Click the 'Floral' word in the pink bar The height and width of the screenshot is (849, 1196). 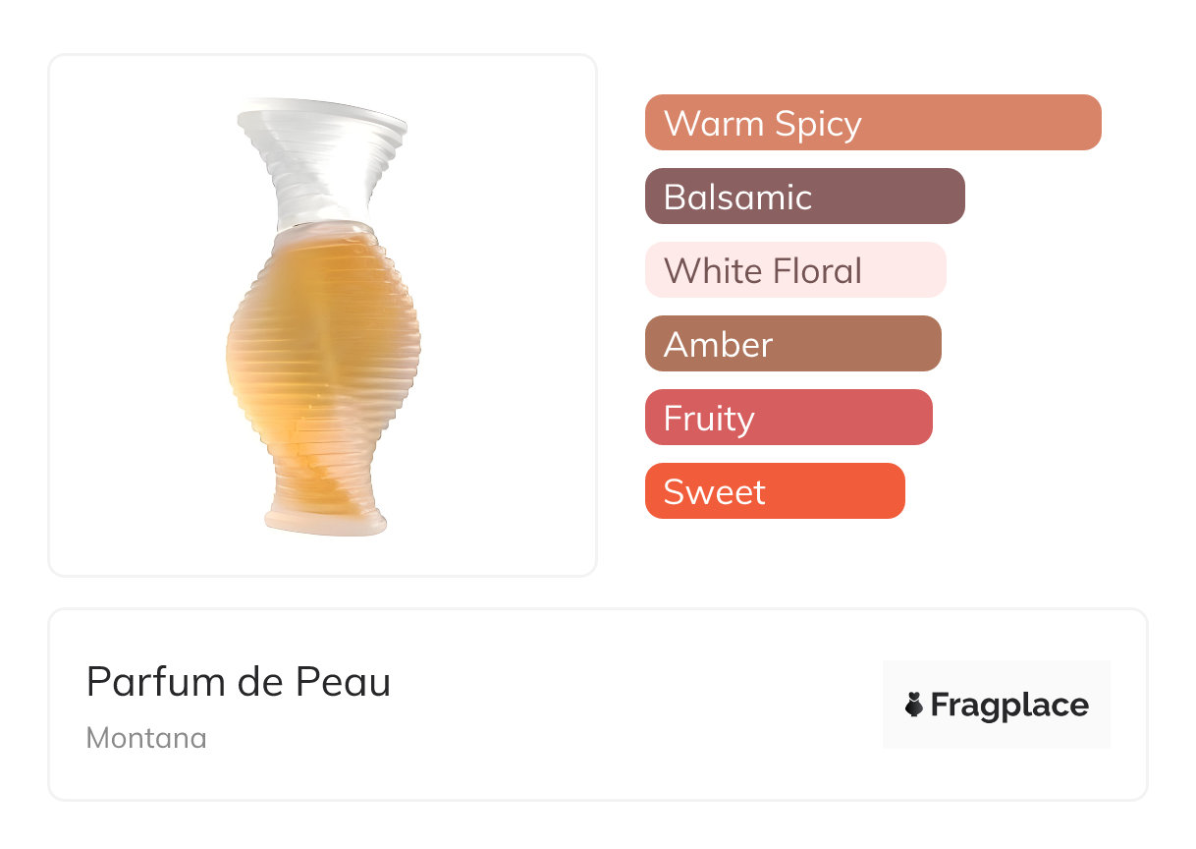pyautogui.click(x=817, y=270)
